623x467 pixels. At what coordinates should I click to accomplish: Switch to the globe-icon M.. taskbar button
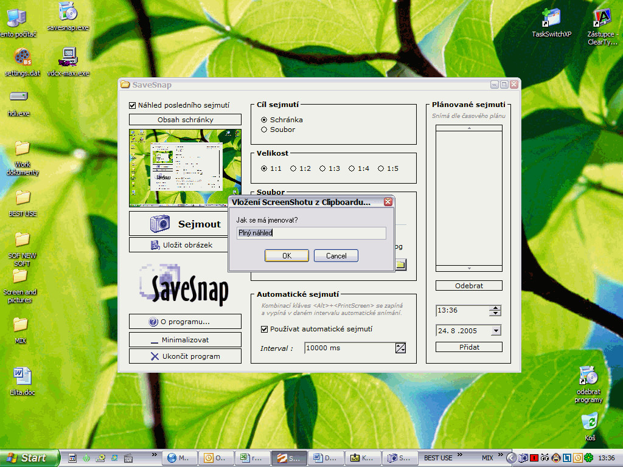click(178, 458)
